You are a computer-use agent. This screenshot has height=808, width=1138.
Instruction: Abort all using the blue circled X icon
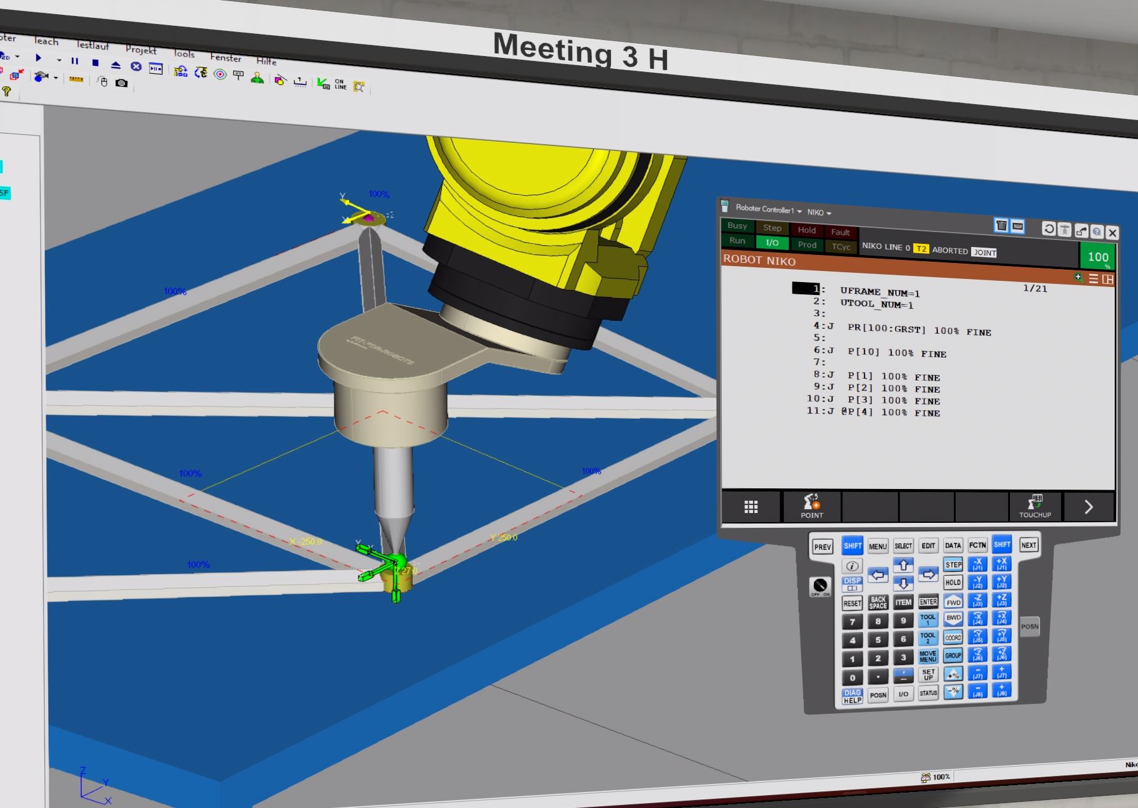(x=136, y=67)
